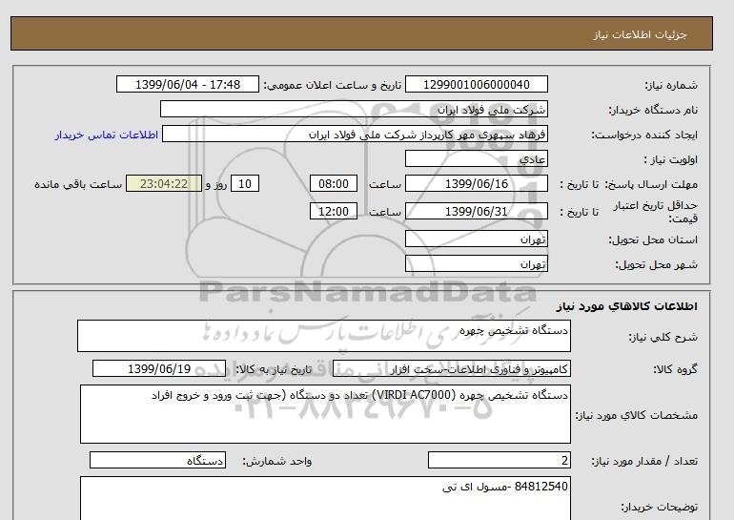Click the label تاریخ و ساعت اعلان عمومی
This screenshot has height=520, width=734.
333,85
